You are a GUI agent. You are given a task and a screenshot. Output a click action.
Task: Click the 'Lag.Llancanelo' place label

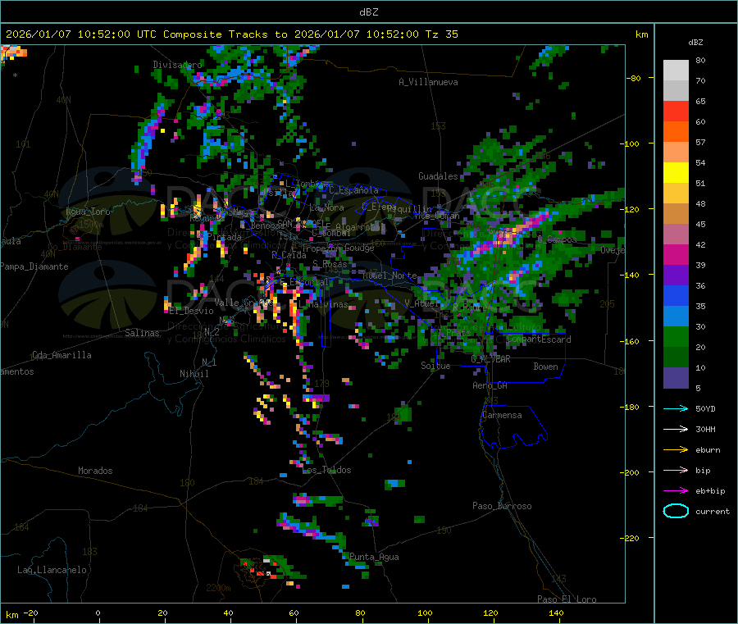point(52,570)
